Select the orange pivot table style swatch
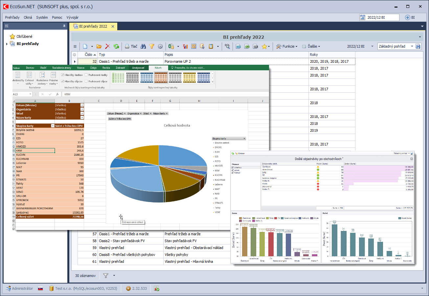The height and width of the screenshot is (296, 429). pyautogui.click(x=161, y=78)
